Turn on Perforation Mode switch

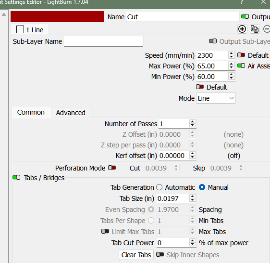pyautogui.click(x=112, y=168)
